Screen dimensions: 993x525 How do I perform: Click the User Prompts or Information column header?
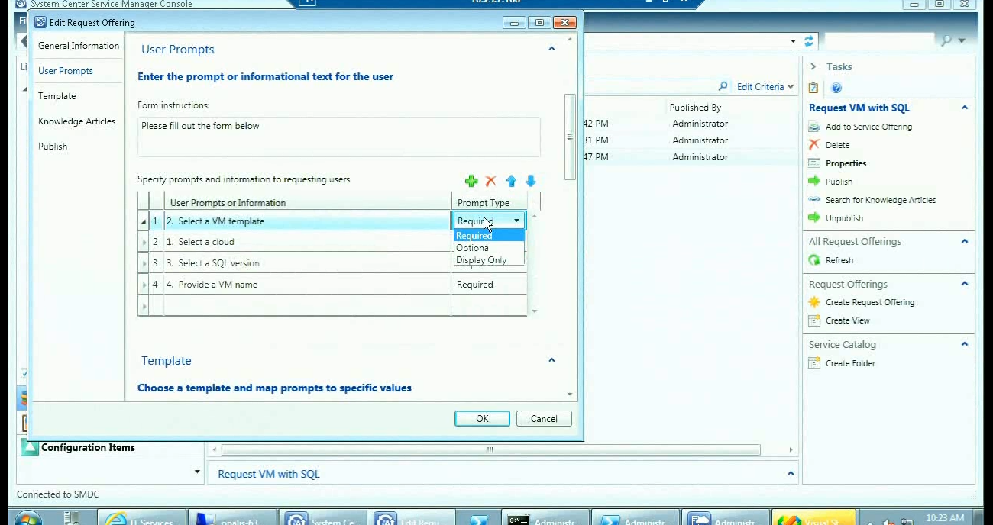click(x=308, y=202)
